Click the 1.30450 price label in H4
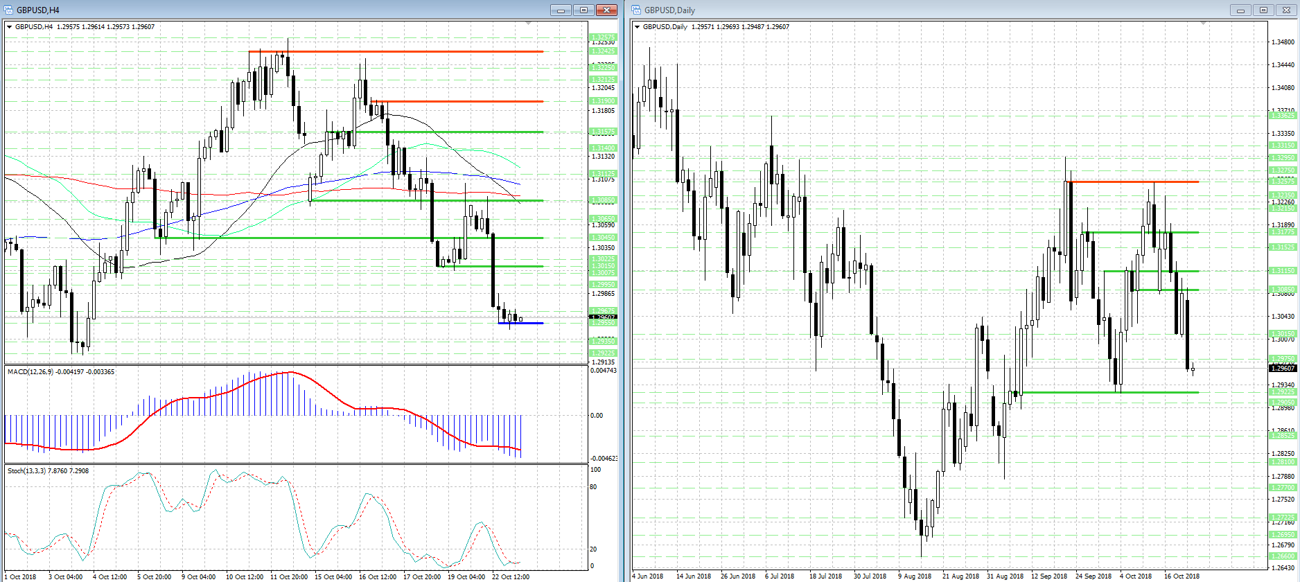The height and width of the screenshot is (582, 1300). pos(603,238)
